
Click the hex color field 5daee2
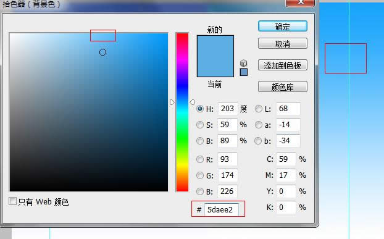[x=222, y=209]
